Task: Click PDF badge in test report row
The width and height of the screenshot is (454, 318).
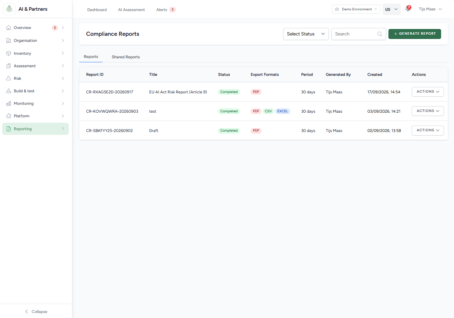Action: click(256, 111)
